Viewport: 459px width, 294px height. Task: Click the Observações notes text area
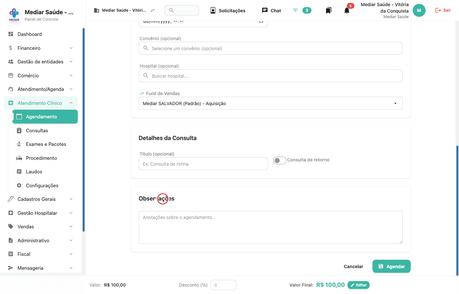(270, 227)
